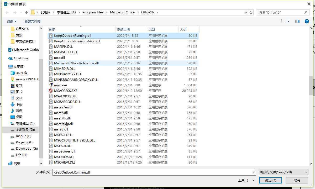
Task: Open the 下载 downloads folder
Action: point(17,104)
